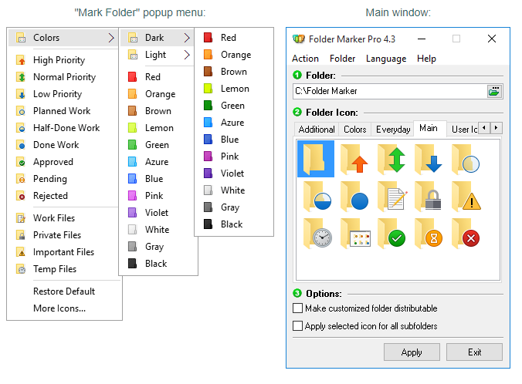Open the Language menu
Screen dimensions: 522x384
pos(386,59)
